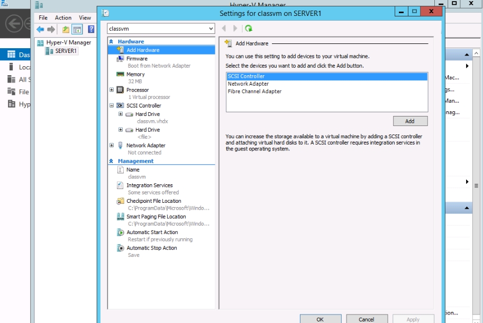Click the Automatic Start Action icon

pyautogui.click(x=121, y=232)
